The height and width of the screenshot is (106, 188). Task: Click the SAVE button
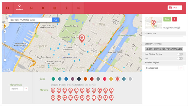coord(175,8)
